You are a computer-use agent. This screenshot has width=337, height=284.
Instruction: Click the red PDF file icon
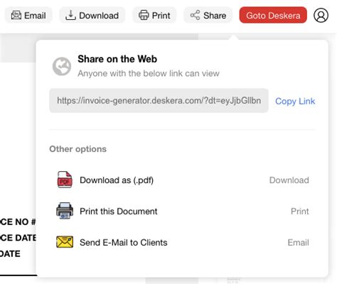tap(65, 180)
